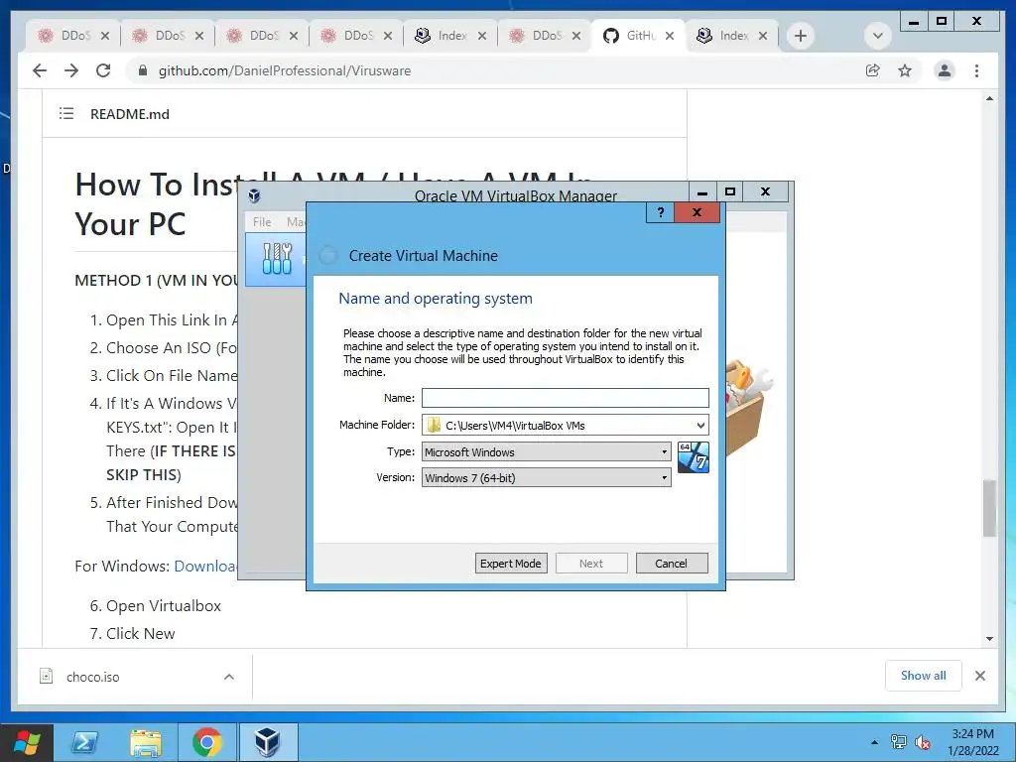The height and width of the screenshot is (762, 1016).
Task: Share this page icon in address bar
Action: click(x=873, y=70)
